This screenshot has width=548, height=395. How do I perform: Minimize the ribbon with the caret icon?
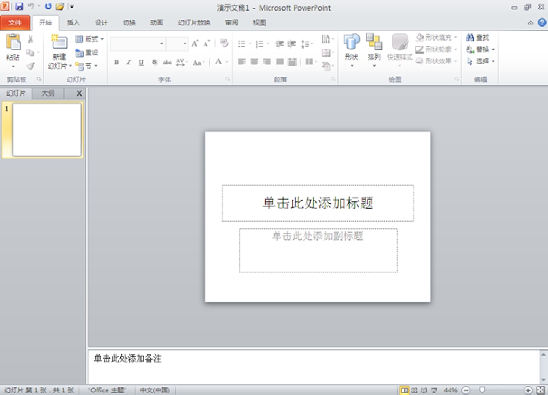531,23
